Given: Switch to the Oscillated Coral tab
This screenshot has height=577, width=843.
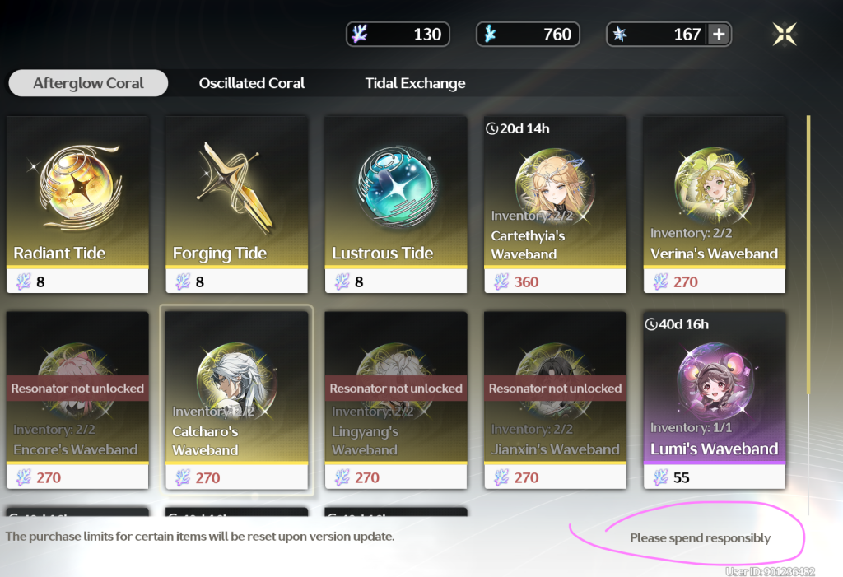Looking at the screenshot, I should click(252, 83).
